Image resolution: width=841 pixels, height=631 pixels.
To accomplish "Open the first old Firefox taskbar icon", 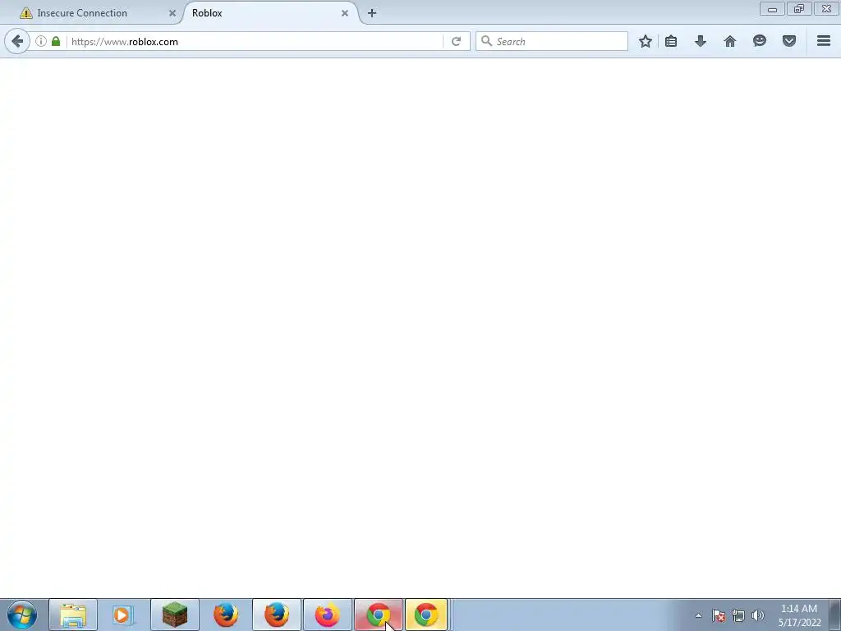I will pyautogui.click(x=226, y=615).
